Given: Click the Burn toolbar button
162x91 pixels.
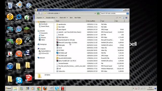Looking at the screenshot, I should tap(71, 18).
